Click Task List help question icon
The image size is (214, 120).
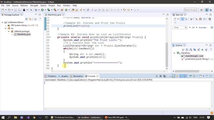(x=212, y=27)
